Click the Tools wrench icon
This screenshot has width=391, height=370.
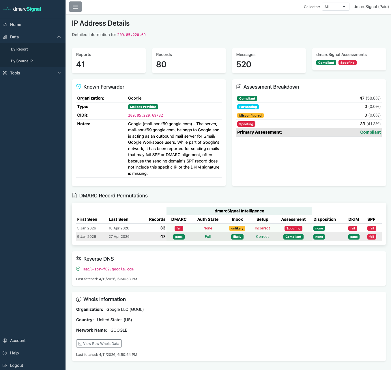point(5,73)
